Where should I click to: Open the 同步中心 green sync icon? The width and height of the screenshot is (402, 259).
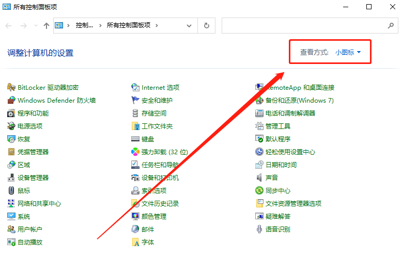(259, 191)
